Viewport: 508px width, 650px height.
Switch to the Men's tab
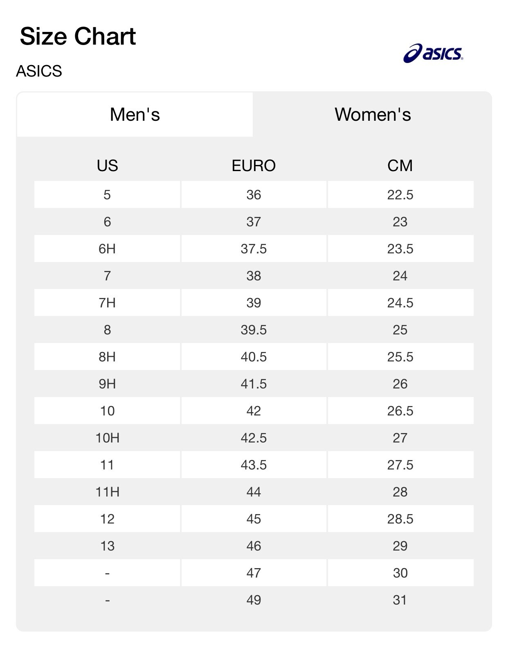point(135,115)
